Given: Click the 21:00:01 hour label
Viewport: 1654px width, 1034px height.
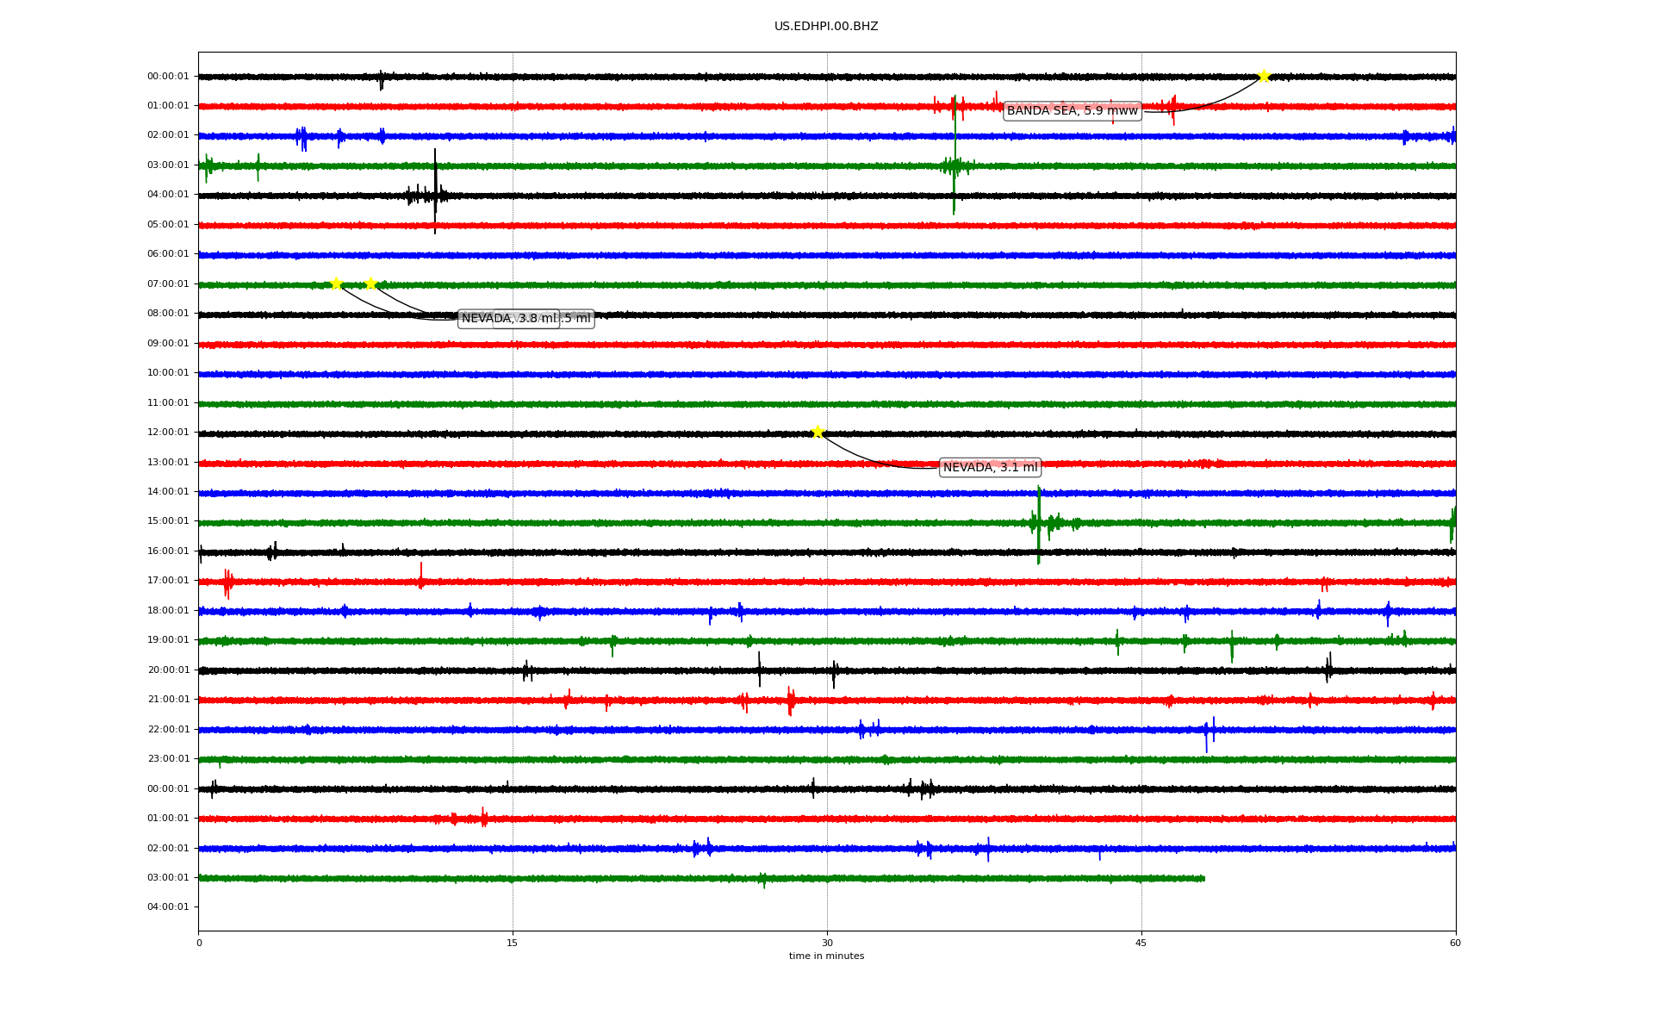Looking at the screenshot, I should (168, 700).
